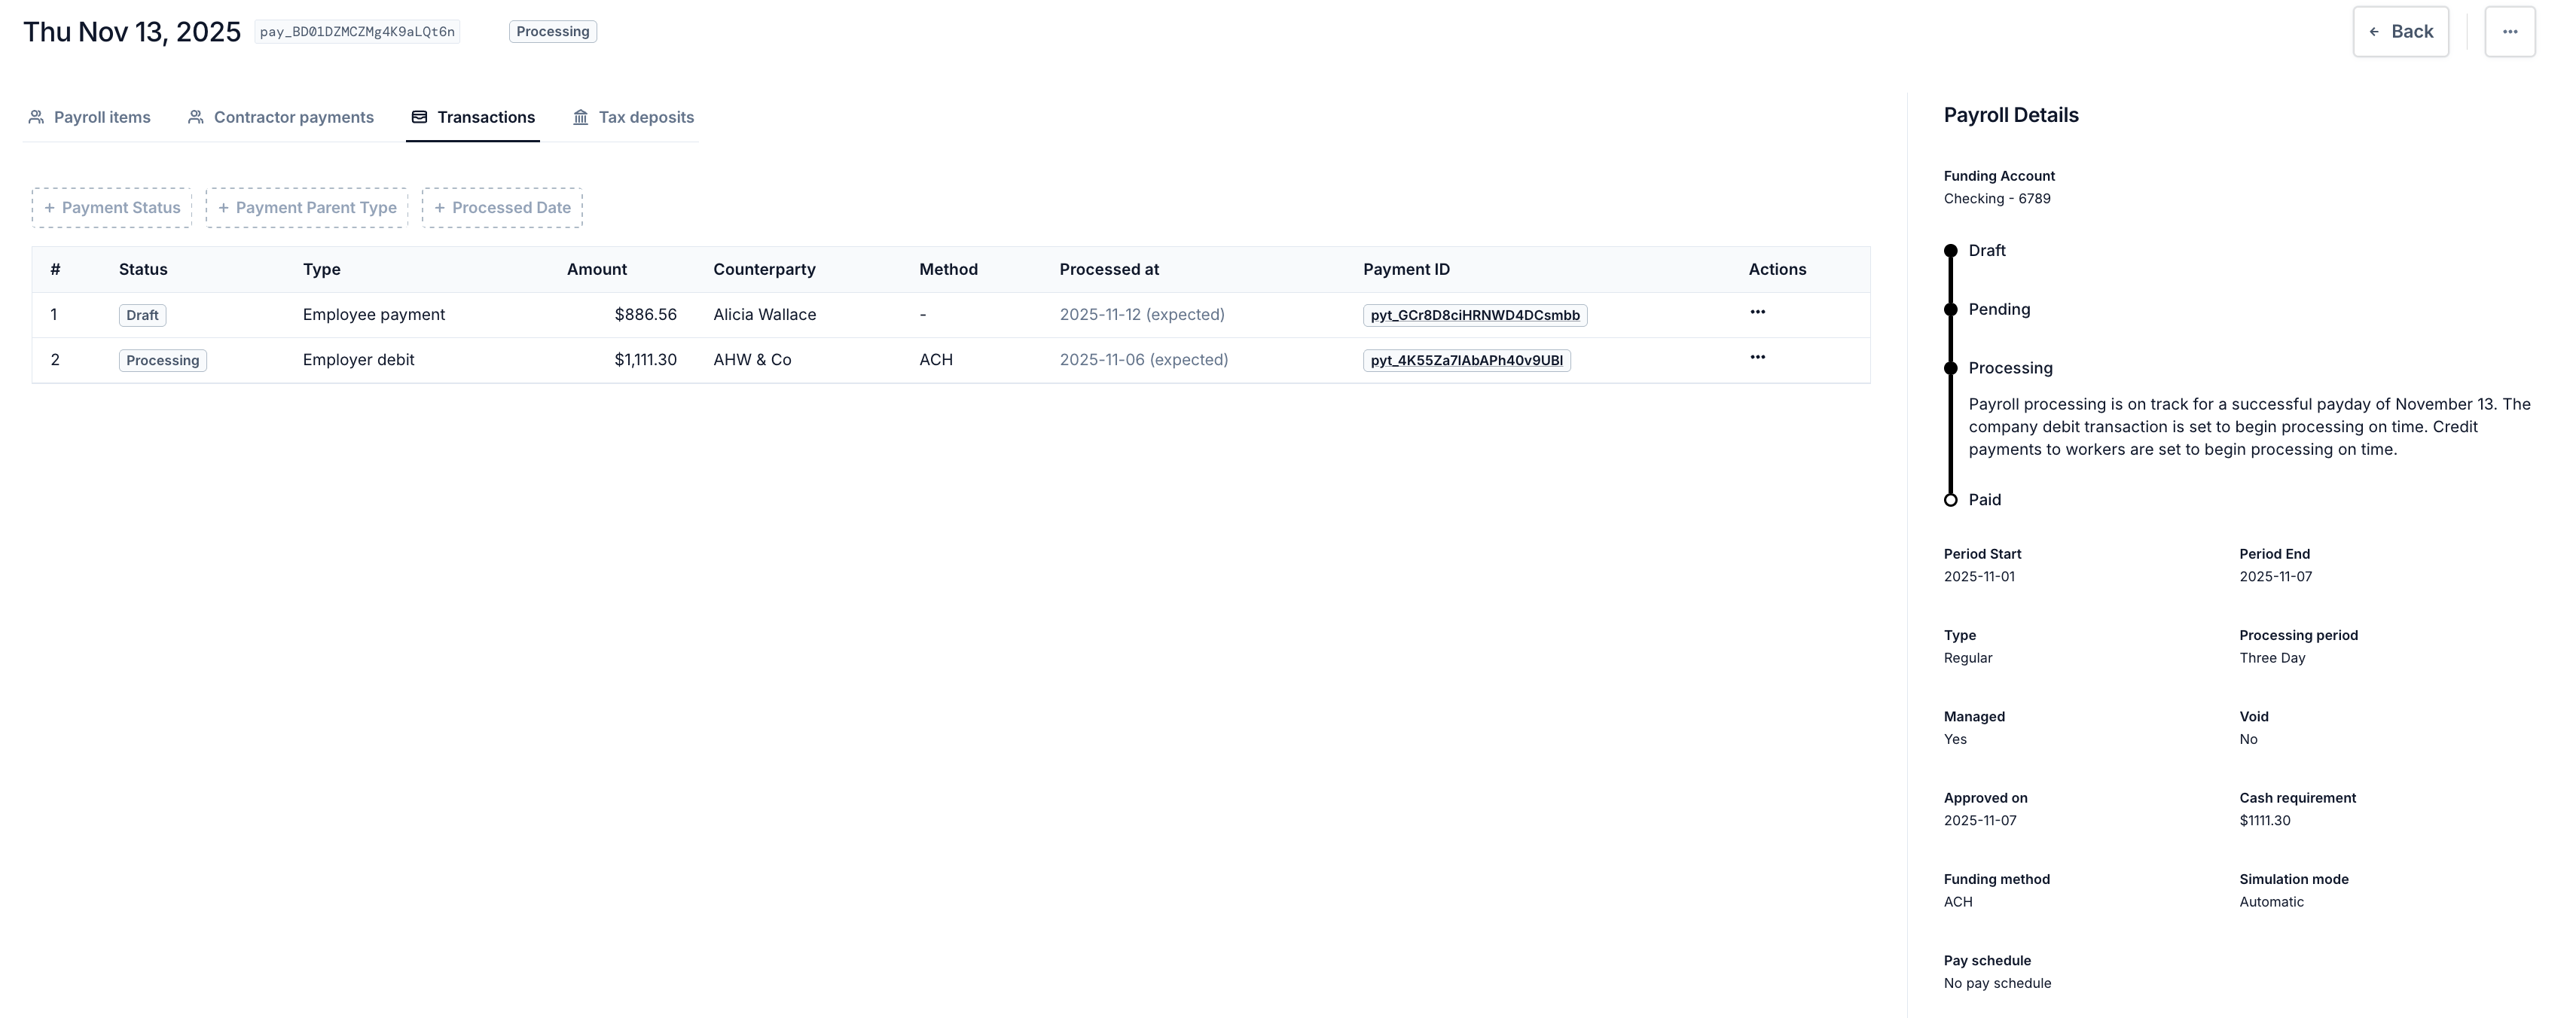Add a Processed Date filter
Image resolution: width=2576 pixels, height=1018 pixels.
[x=502, y=208]
